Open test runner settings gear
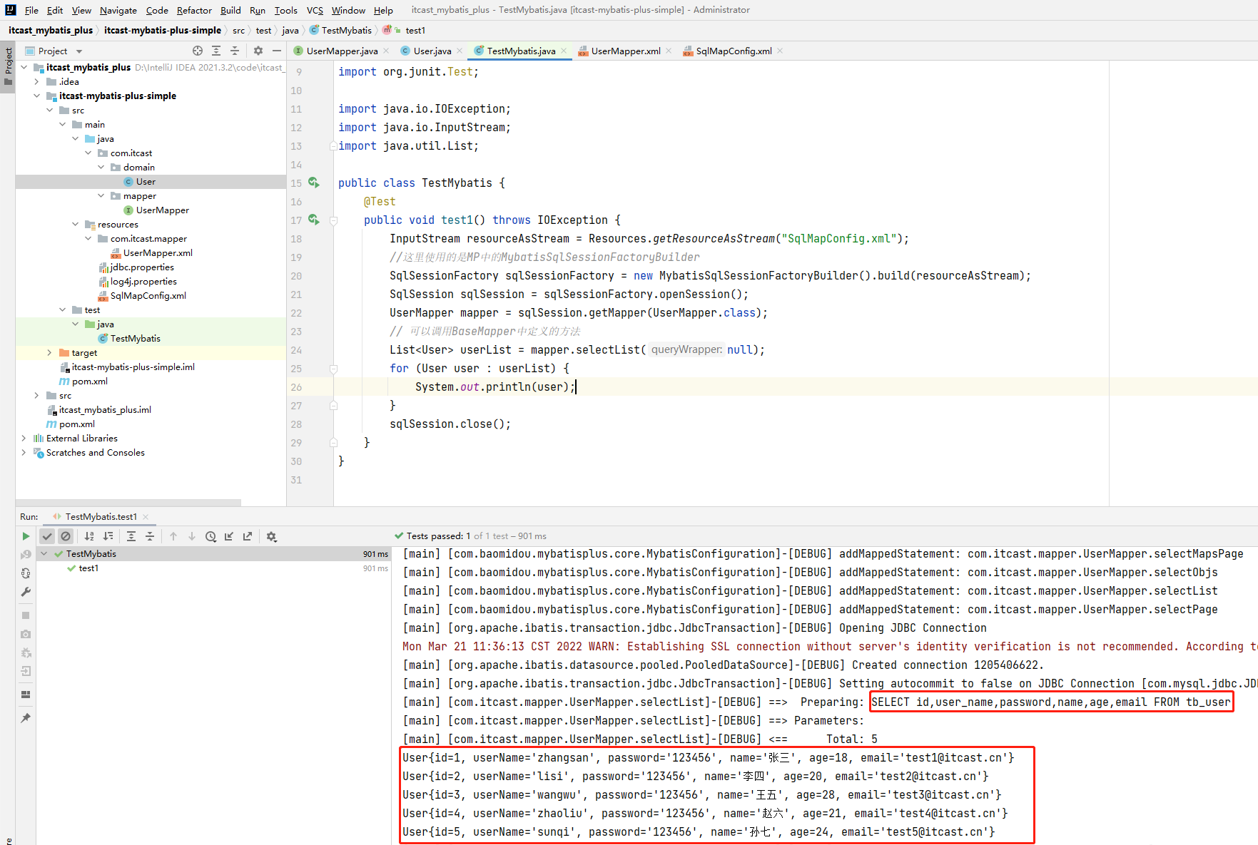Image resolution: width=1258 pixels, height=845 pixels. point(271,536)
